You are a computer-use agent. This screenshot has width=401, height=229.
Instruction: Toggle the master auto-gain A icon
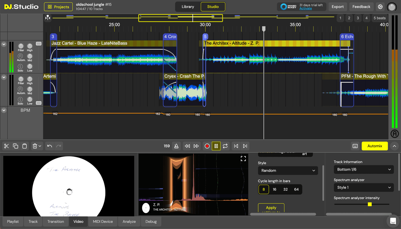(395, 134)
